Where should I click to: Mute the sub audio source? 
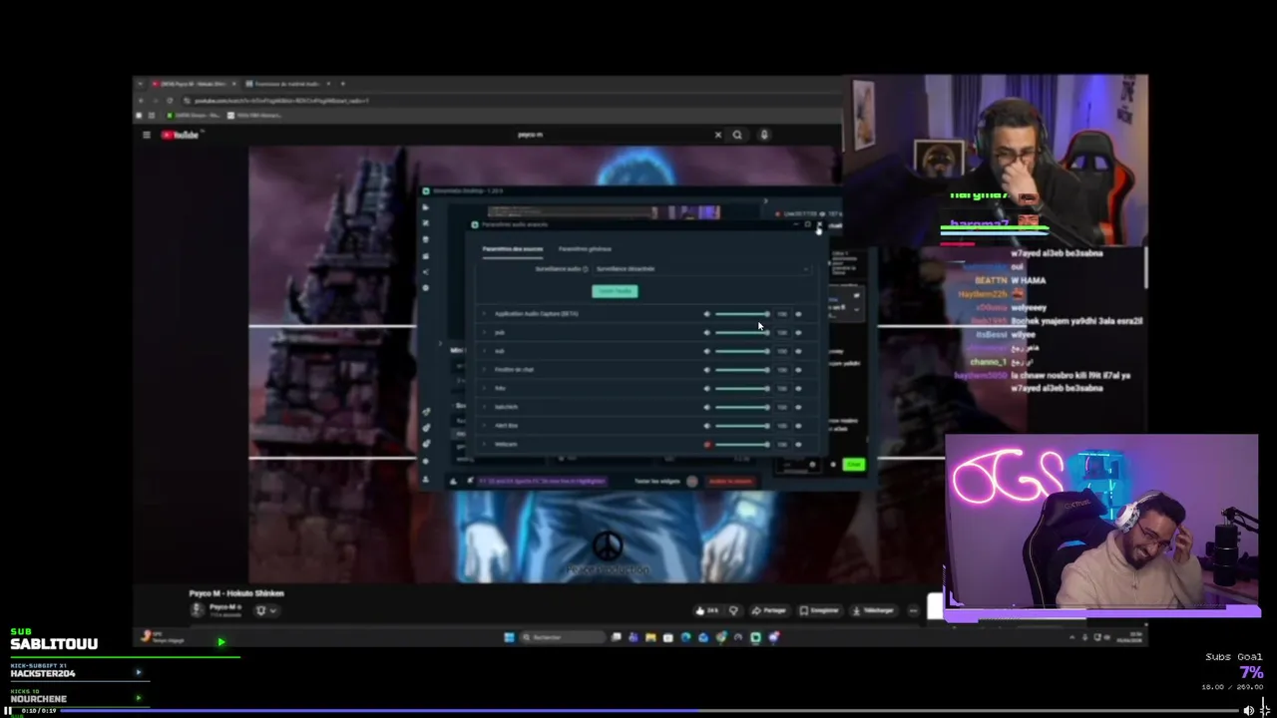(x=706, y=351)
